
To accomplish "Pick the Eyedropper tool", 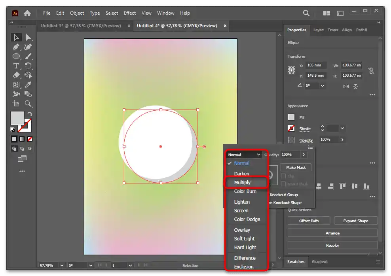I will 28,85.
